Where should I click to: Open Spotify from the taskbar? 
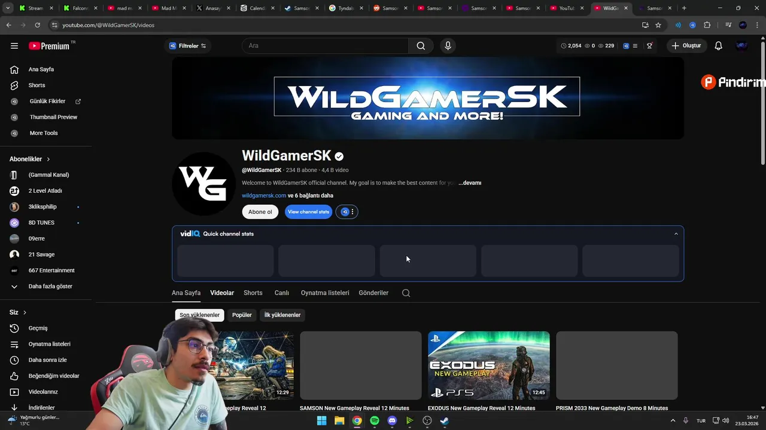pyautogui.click(x=375, y=420)
